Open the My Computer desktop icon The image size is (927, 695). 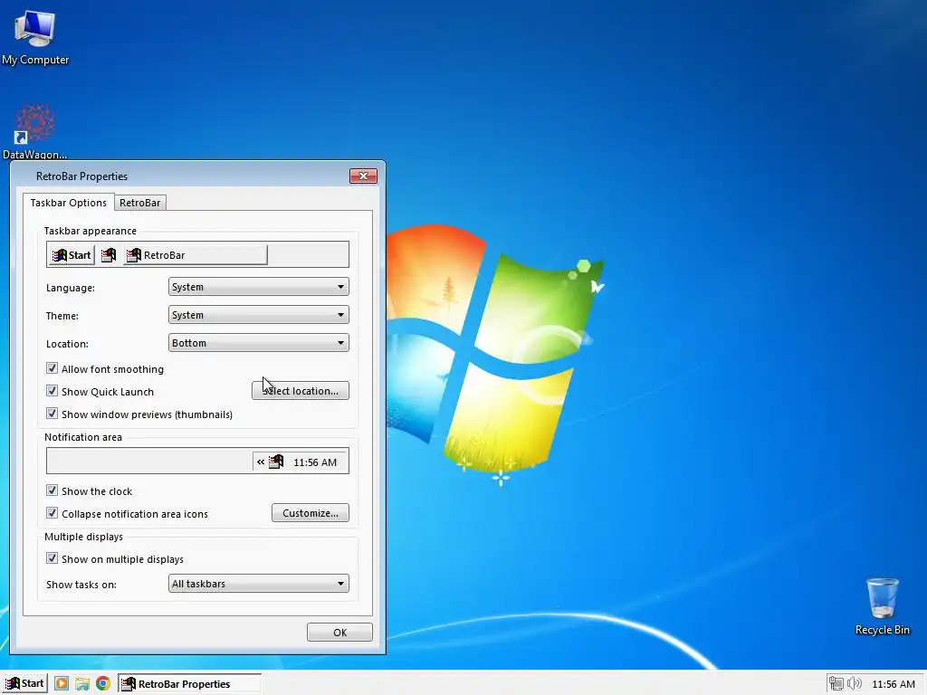35,36
